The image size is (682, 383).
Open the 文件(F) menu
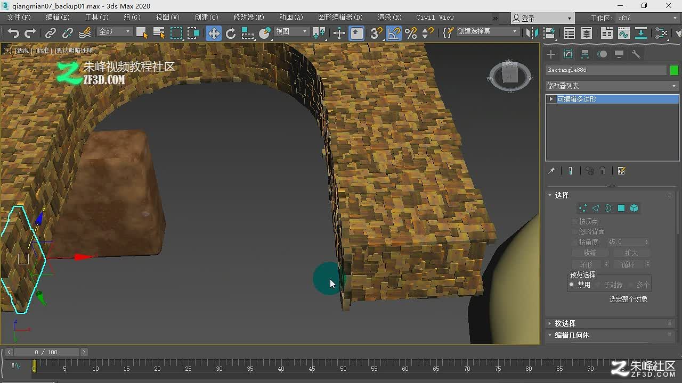pos(19,17)
